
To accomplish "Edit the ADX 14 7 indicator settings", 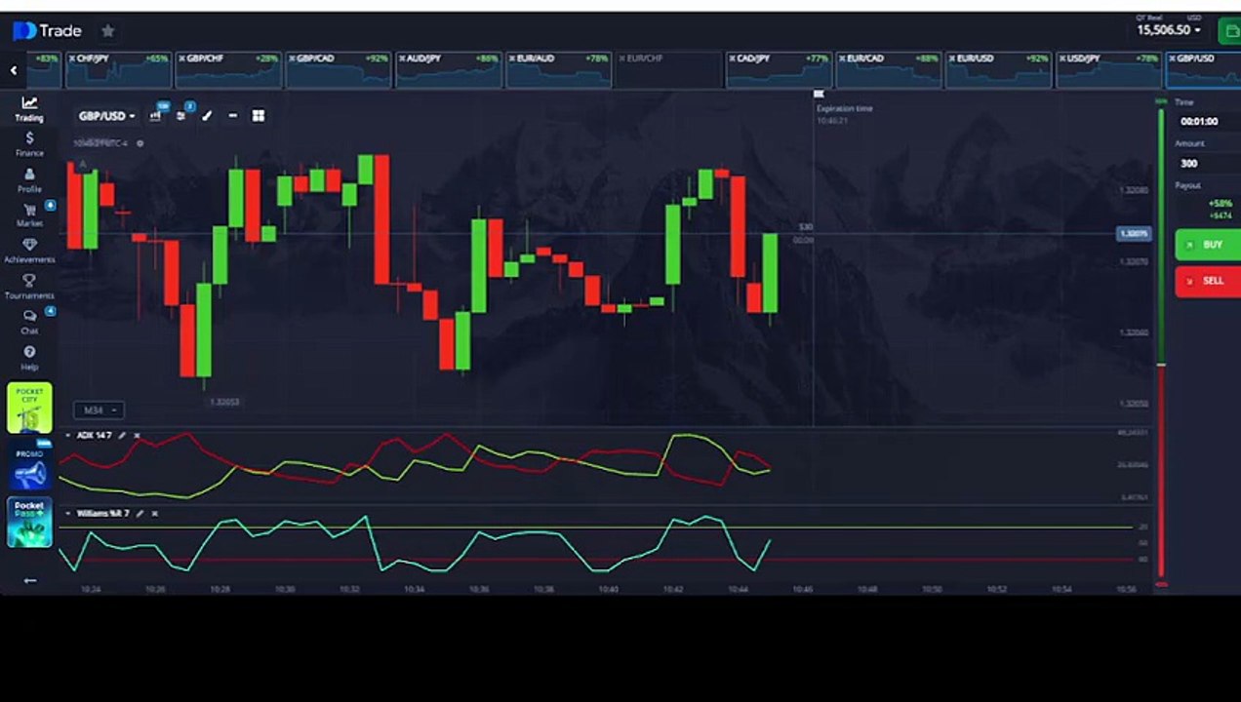I will click(x=122, y=435).
